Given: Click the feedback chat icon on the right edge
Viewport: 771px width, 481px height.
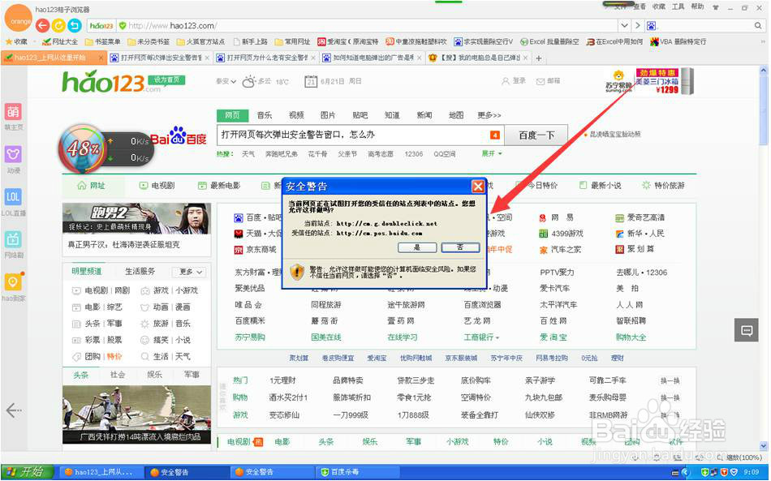Looking at the screenshot, I should pos(747,330).
